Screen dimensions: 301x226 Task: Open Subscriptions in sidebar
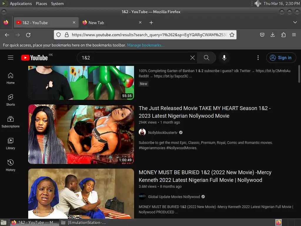tap(11, 122)
